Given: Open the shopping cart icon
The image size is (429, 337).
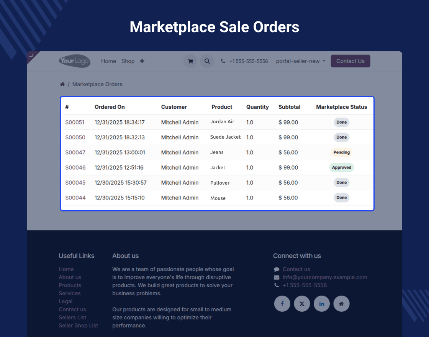Looking at the screenshot, I should tap(190, 61).
